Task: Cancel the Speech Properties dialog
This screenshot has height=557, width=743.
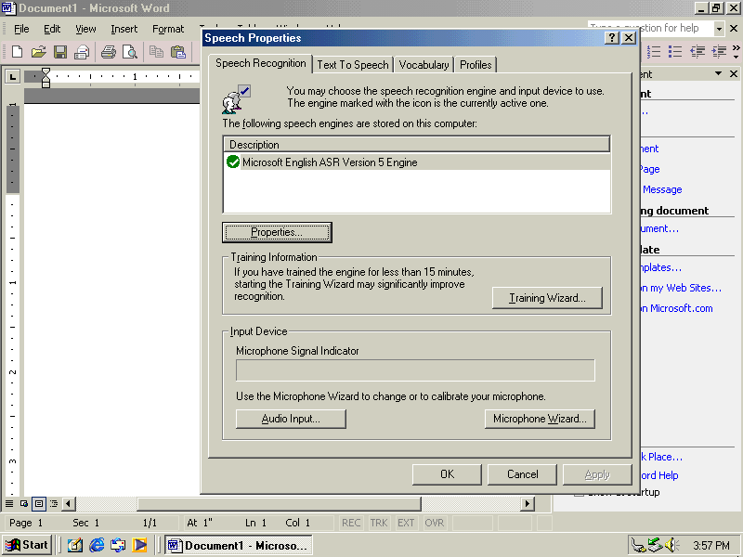Action: pyautogui.click(x=522, y=474)
